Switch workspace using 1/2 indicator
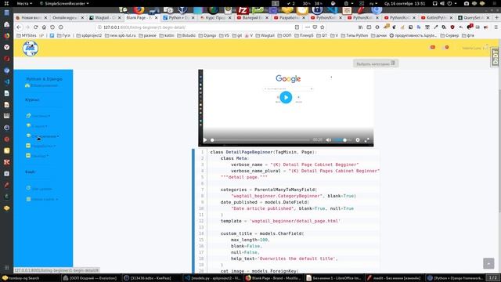This screenshot has height=282, width=501. (x=492, y=278)
